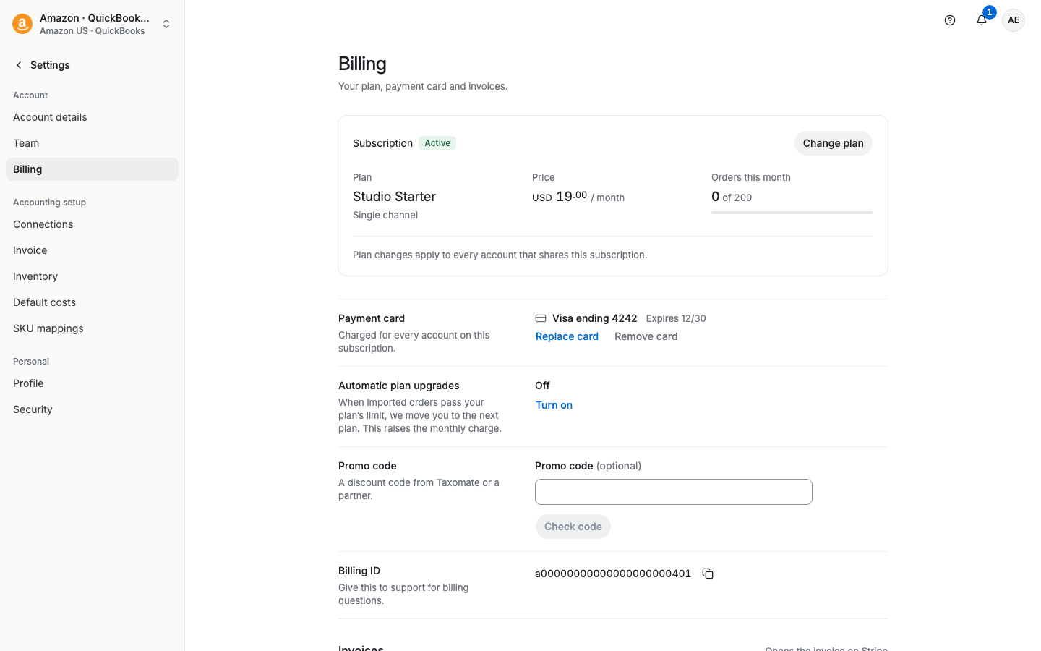Click the Expires 12/30 text
Viewport: 1041px width, 651px height.
click(x=676, y=318)
